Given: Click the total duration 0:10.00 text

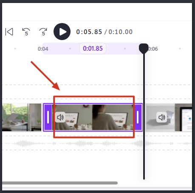Looking at the screenshot, I should 121,32.
